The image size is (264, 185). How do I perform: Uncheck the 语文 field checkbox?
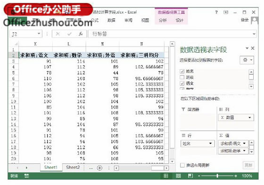coord(182,83)
